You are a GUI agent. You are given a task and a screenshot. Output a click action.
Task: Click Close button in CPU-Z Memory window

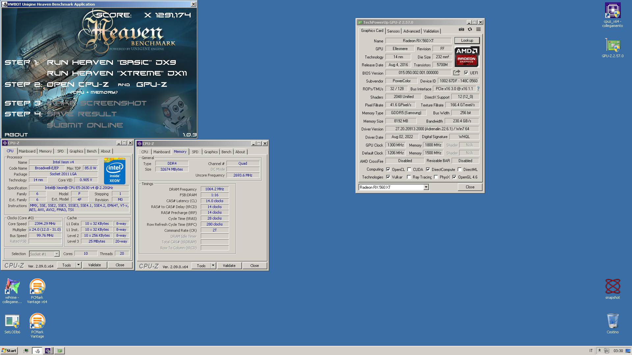[x=254, y=266]
